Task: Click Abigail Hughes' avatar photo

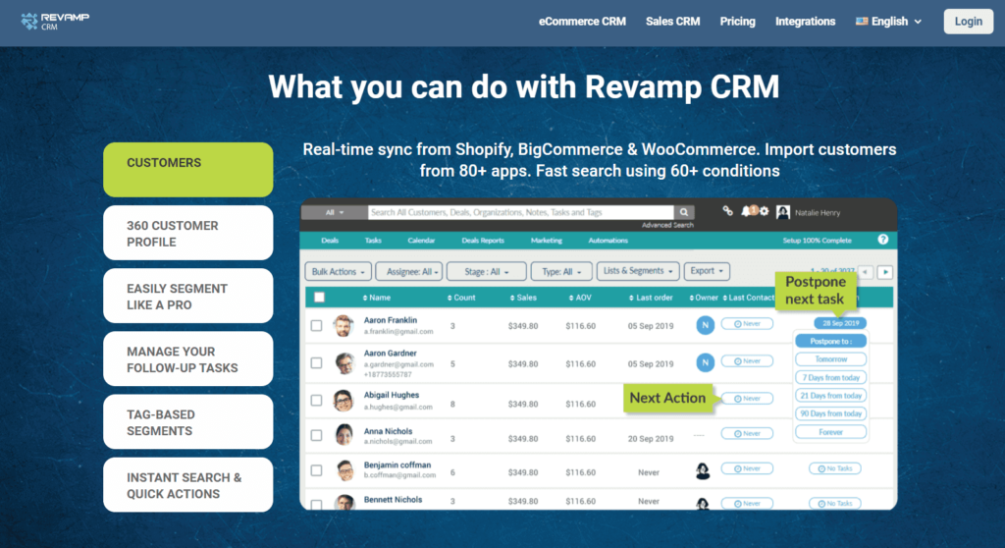Action: coord(344,401)
